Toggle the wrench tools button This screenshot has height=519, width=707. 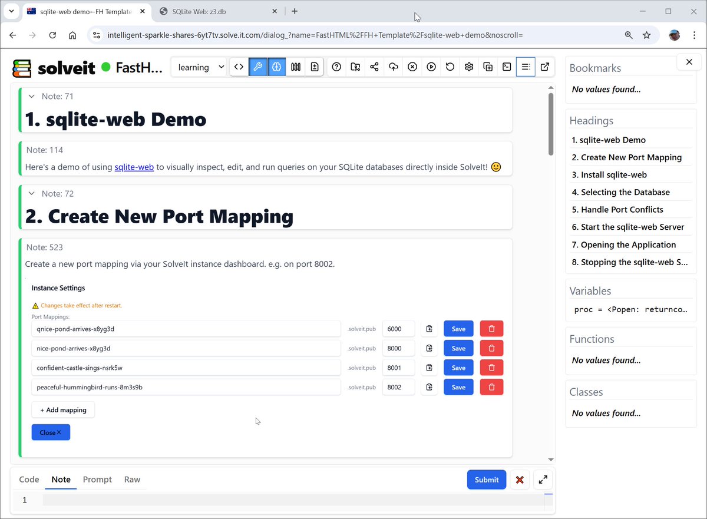(x=257, y=67)
